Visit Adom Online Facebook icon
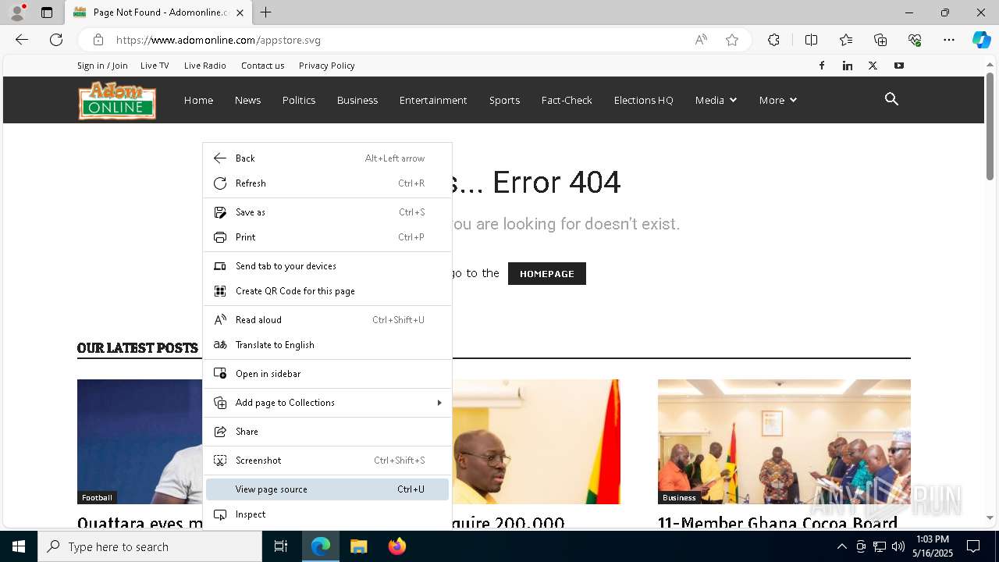 [x=822, y=66]
